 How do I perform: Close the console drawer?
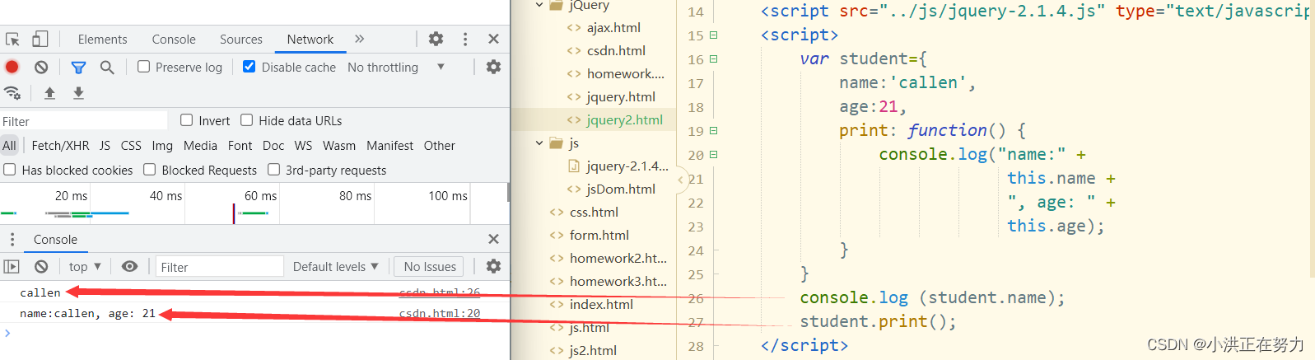tap(493, 239)
